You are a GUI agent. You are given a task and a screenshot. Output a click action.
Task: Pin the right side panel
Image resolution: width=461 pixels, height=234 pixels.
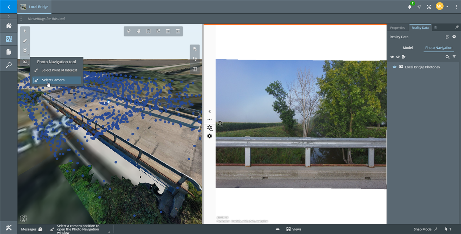coord(457,27)
